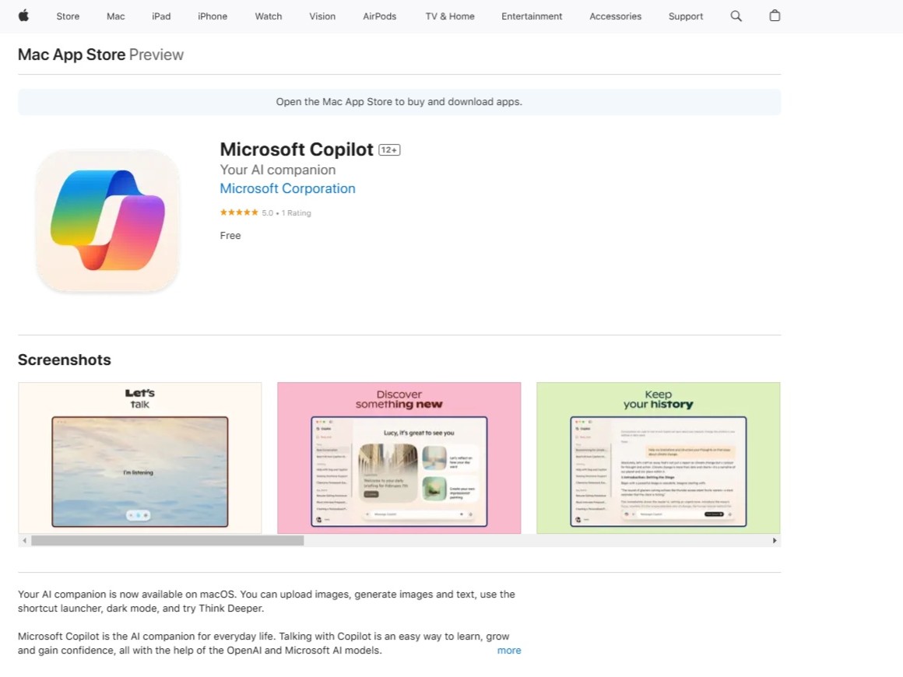Open the Mac menu

tap(116, 16)
